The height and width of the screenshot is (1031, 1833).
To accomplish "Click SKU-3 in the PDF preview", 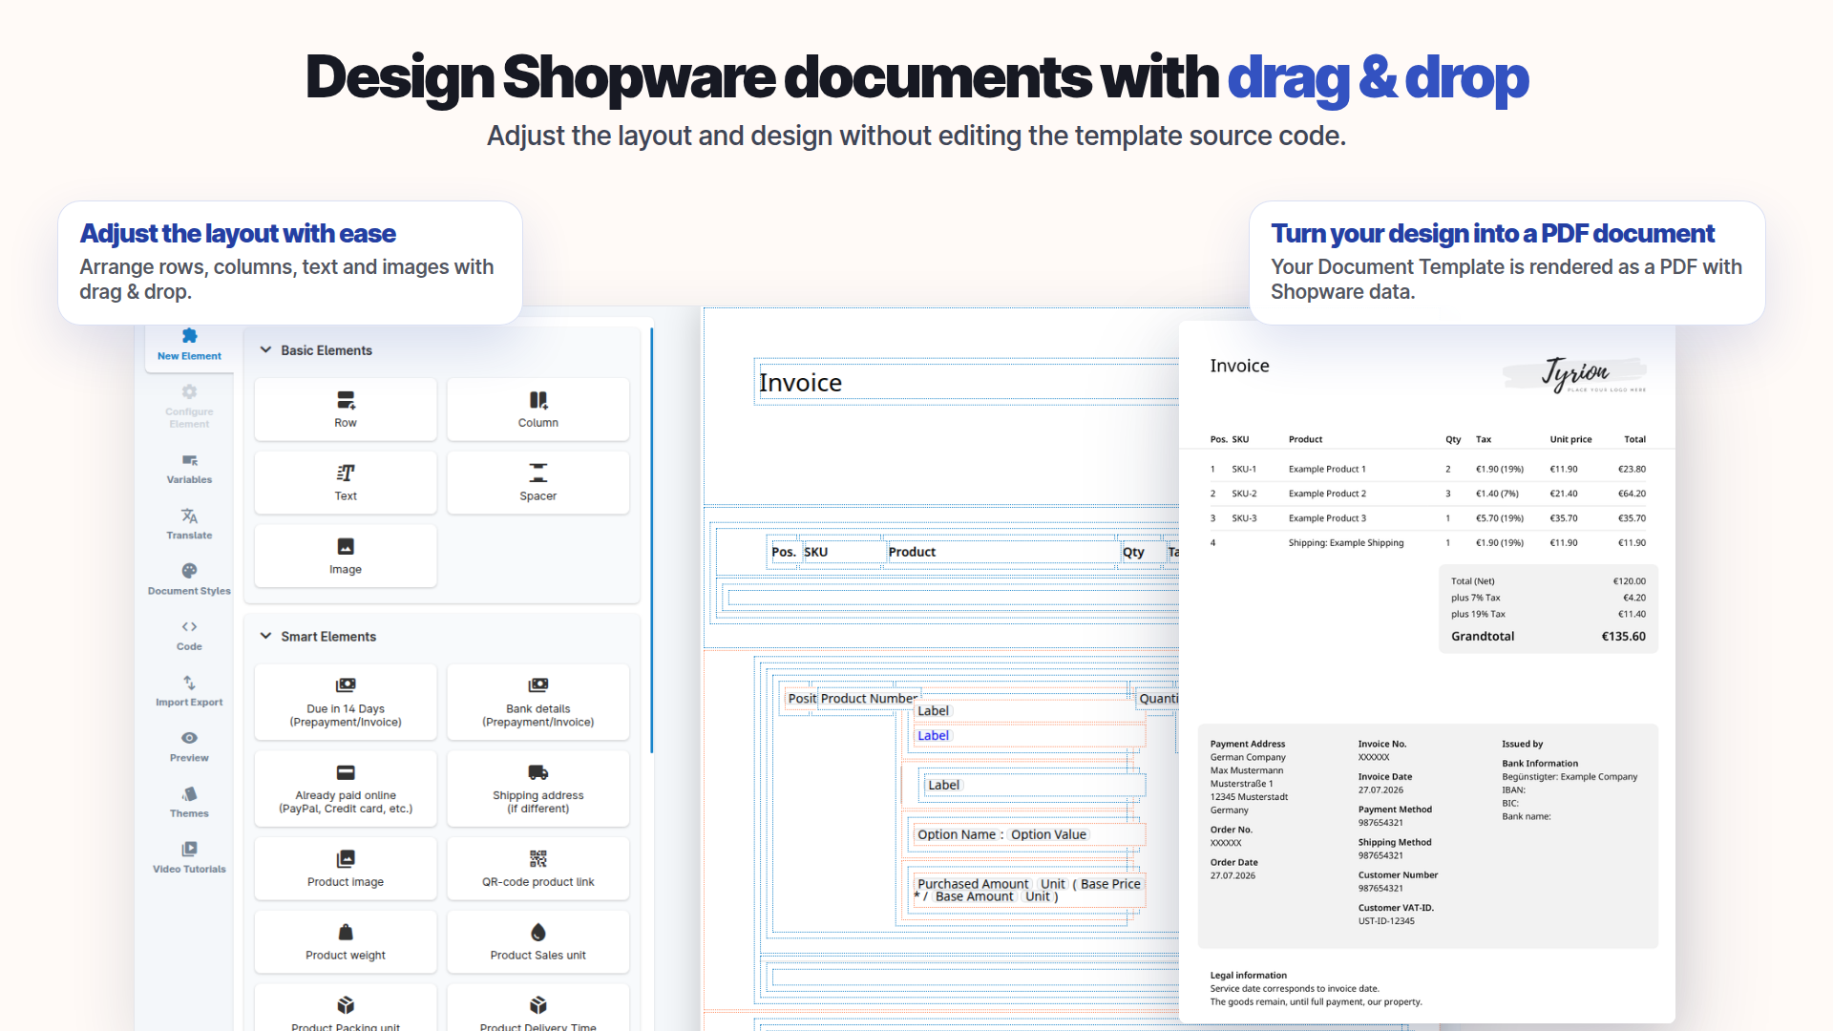I will click(x=1244, y=519).
